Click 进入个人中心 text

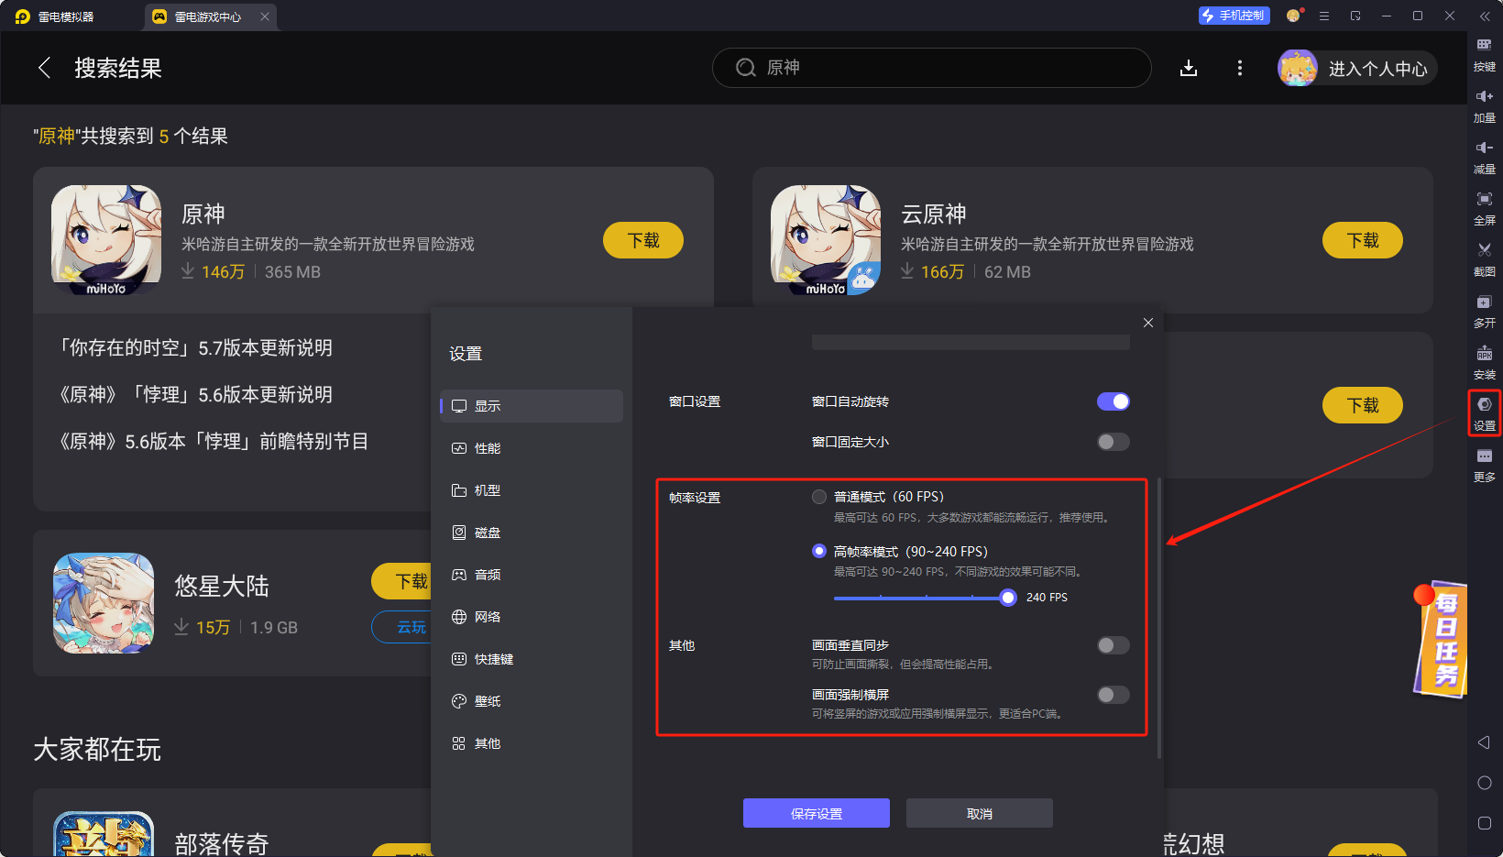coord(1378,69)
